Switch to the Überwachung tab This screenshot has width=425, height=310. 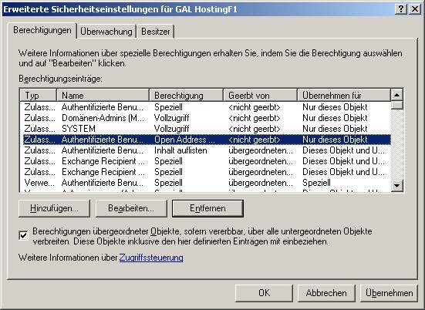click(x=106, y=32)
